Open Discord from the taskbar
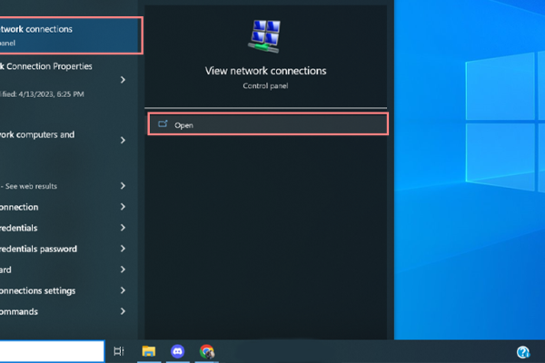 click(177, 351)
